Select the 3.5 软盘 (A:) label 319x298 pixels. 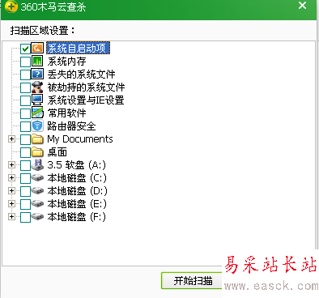click(x=76, y=164)
